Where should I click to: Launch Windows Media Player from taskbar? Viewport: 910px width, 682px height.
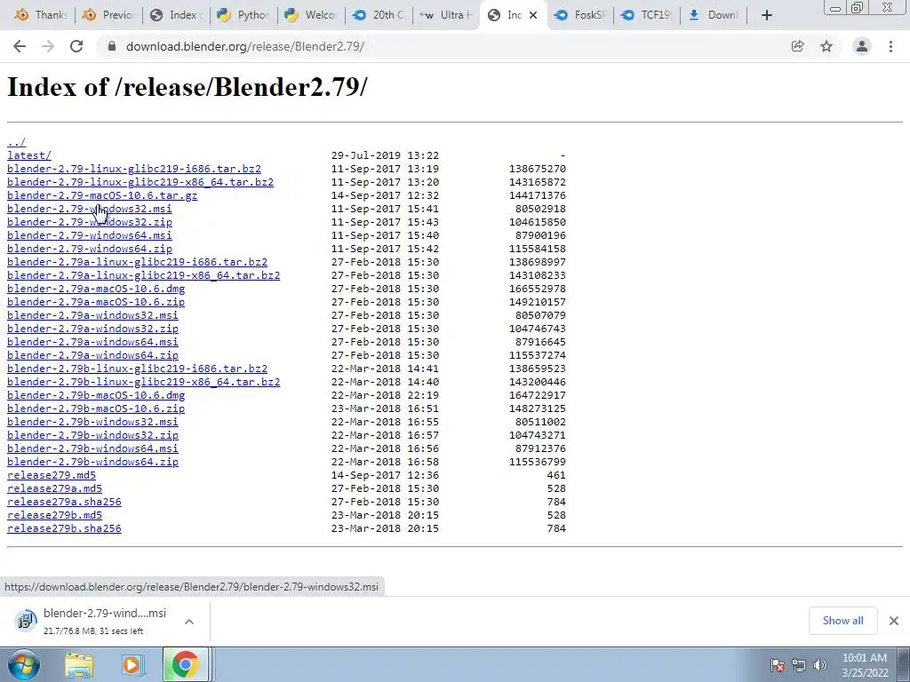click(132, 665)
